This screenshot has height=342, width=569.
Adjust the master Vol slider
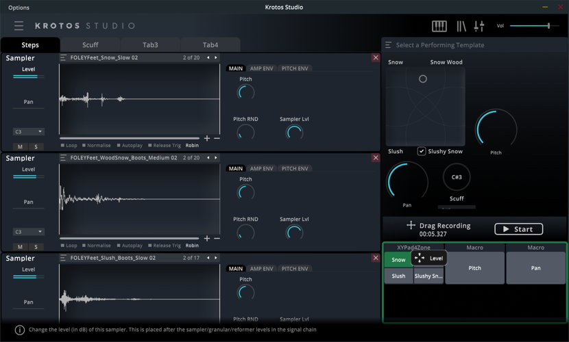pyautogui.click(x=533, y=26)
